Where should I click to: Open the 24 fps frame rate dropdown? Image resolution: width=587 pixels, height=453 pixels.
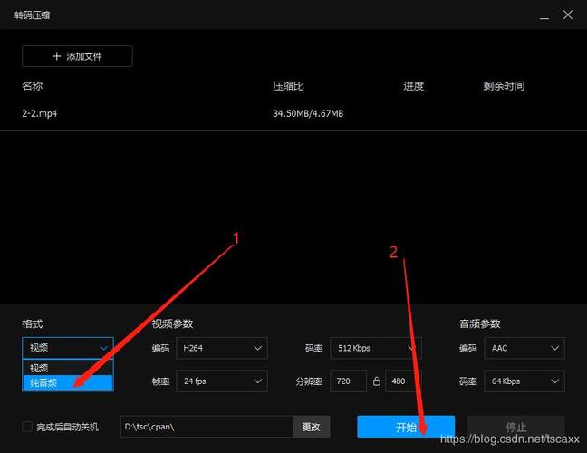(x=222, y=381)
